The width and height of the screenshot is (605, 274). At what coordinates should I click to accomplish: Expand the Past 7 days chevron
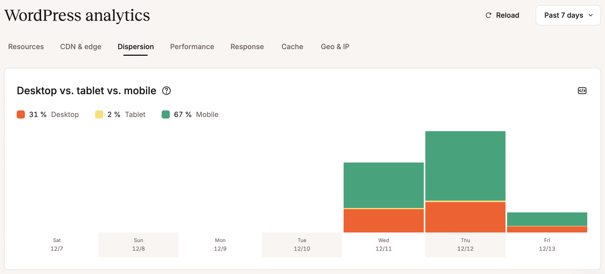pyautogui.click(x=591, y=15)
